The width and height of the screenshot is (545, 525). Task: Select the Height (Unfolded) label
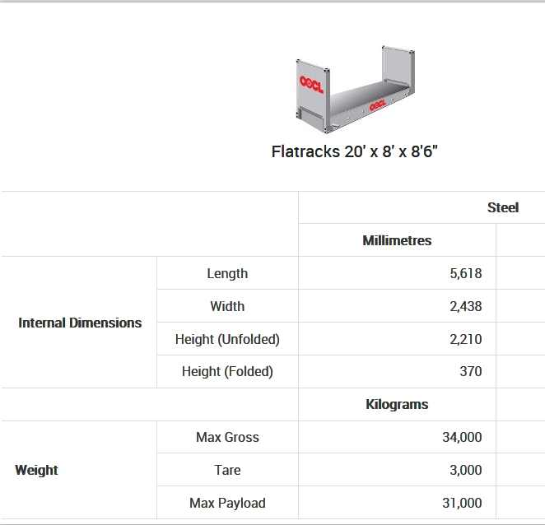tap(227, 339)
